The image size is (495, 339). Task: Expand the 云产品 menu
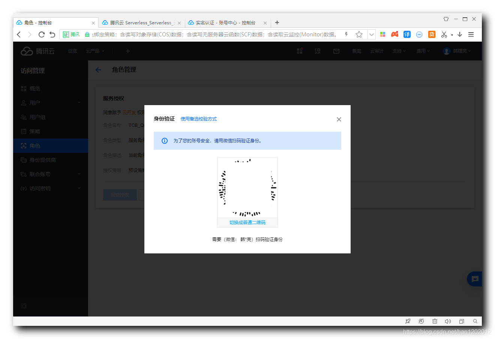95,51
